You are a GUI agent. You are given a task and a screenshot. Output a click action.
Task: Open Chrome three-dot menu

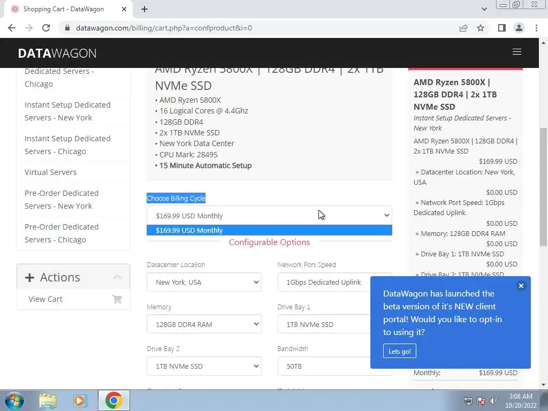(536, 28)
